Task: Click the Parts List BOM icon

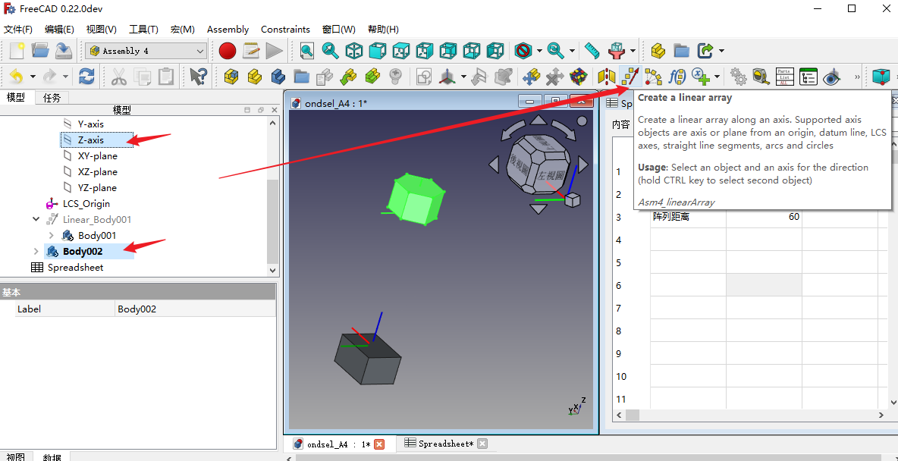Action: [x=784, y=77]
